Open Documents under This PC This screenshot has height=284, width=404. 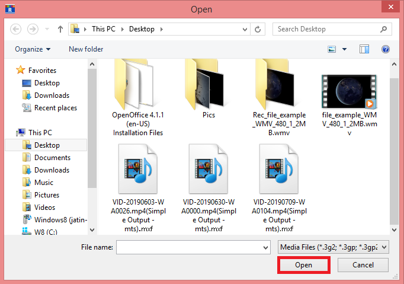coord(52,157)
